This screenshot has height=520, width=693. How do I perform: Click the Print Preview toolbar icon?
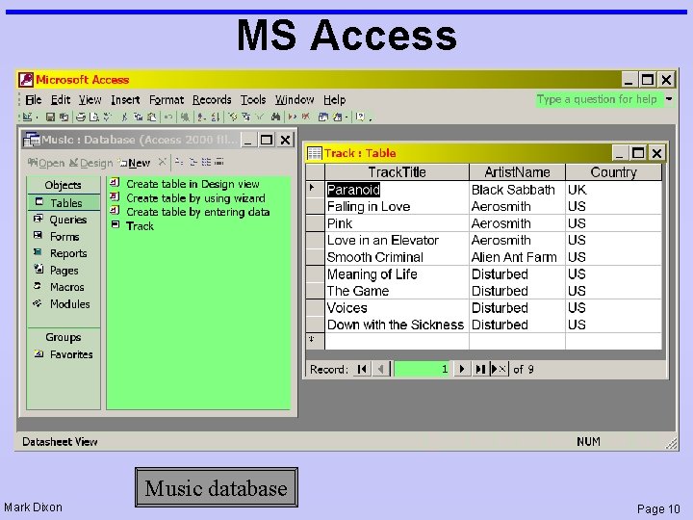point(94,117)
